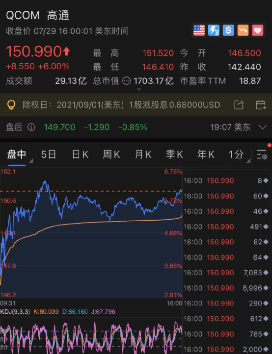Image resolution: width=272 pixels, height=354 pixels.
Task: Open the market cap ellipsis info icon
Action: pos(126,81)
